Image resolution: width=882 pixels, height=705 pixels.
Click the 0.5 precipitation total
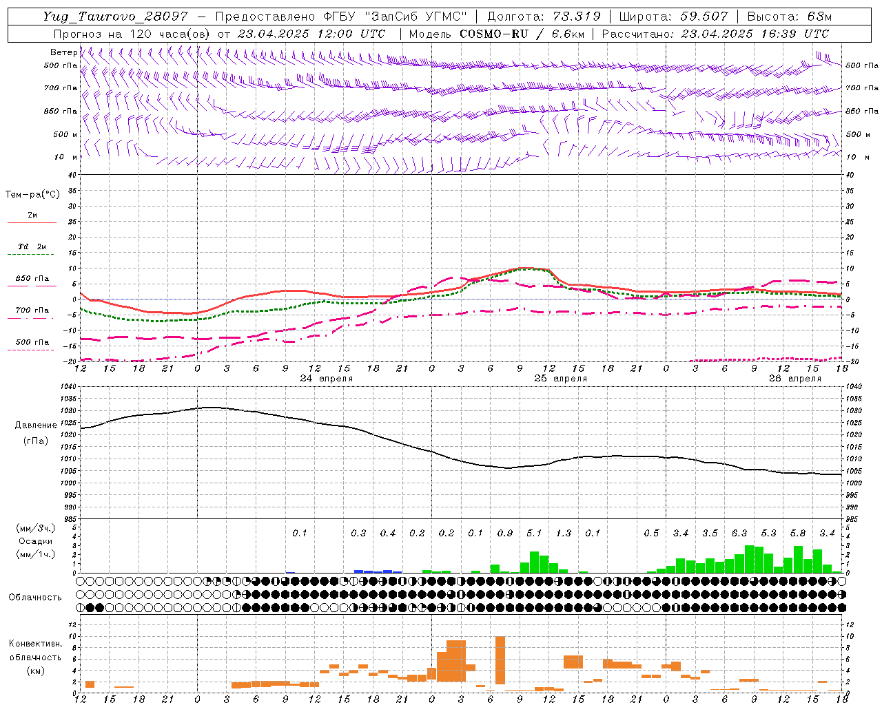651,533
